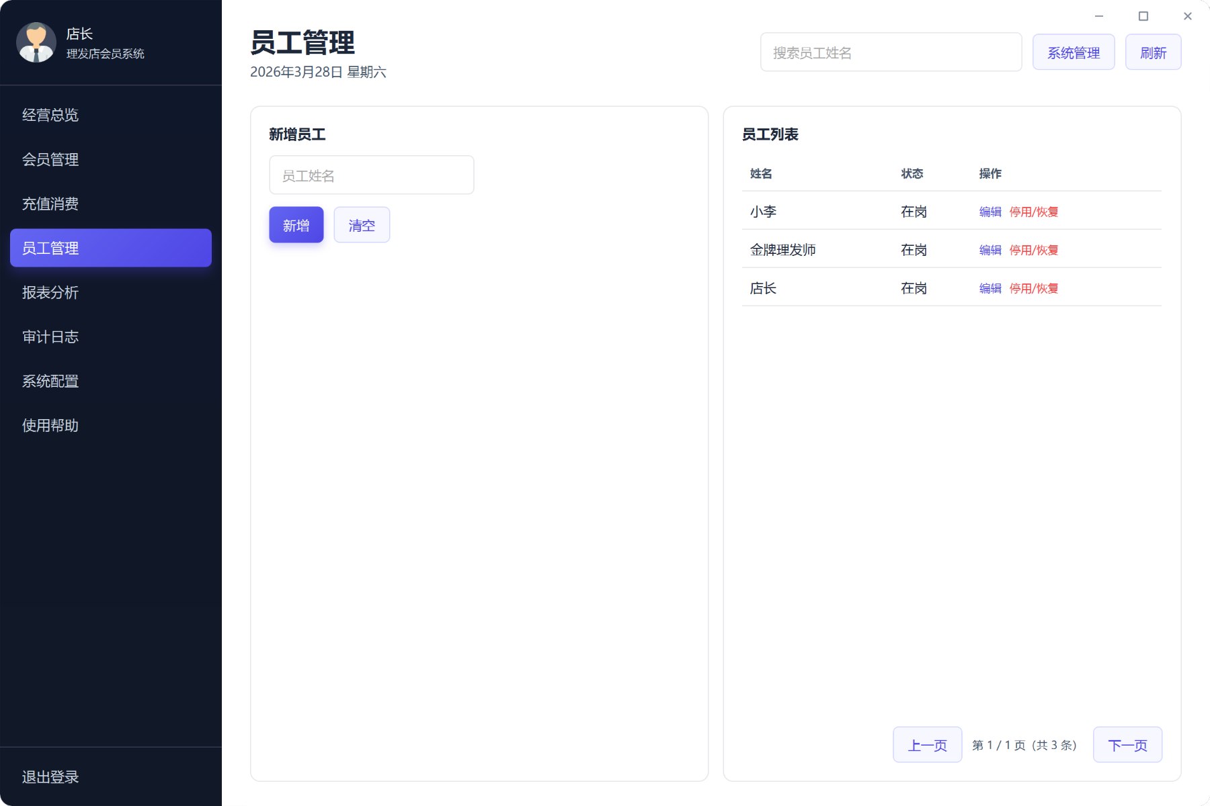Open 审计日志 page
Screen dimensions: 1210x806
pyautogui.click(x=50, y=337)
